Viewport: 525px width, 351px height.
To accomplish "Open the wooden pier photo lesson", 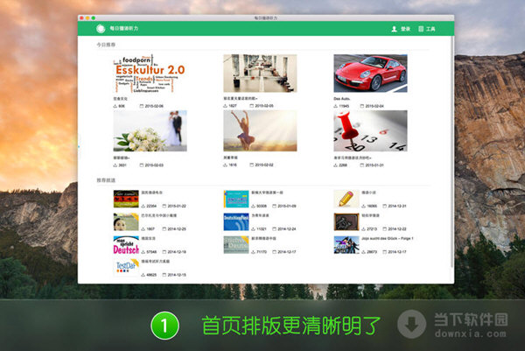I will coord(260,74).
